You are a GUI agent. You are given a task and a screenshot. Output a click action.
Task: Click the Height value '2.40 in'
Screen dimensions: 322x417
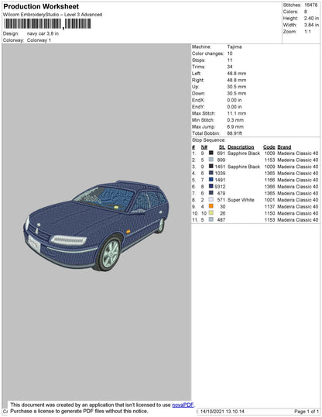[x=311, y=18]
